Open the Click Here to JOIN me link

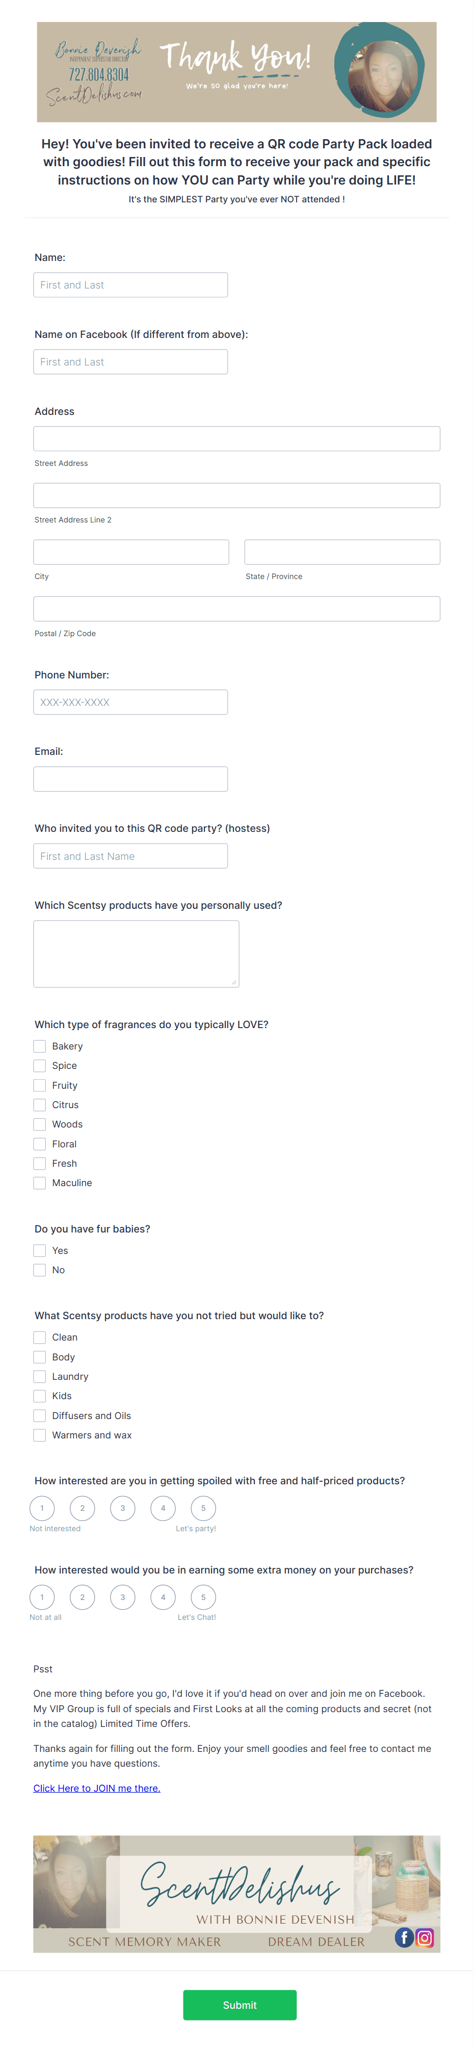[x=97, y=1788]
